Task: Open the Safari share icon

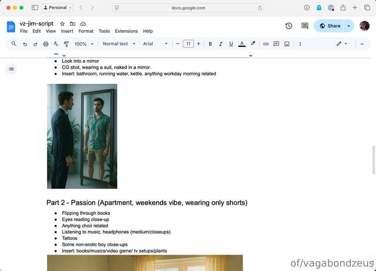Action: tap(343, 8)
